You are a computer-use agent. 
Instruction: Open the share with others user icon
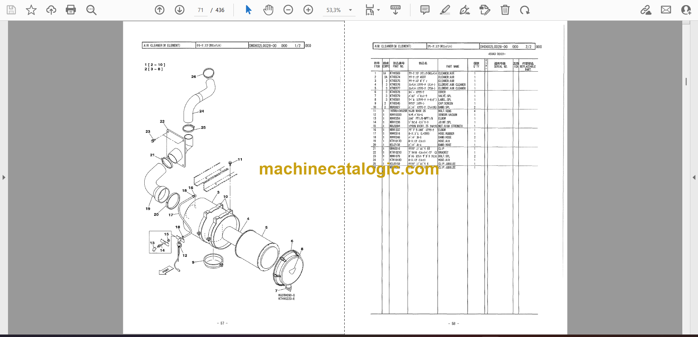[686, 10]
